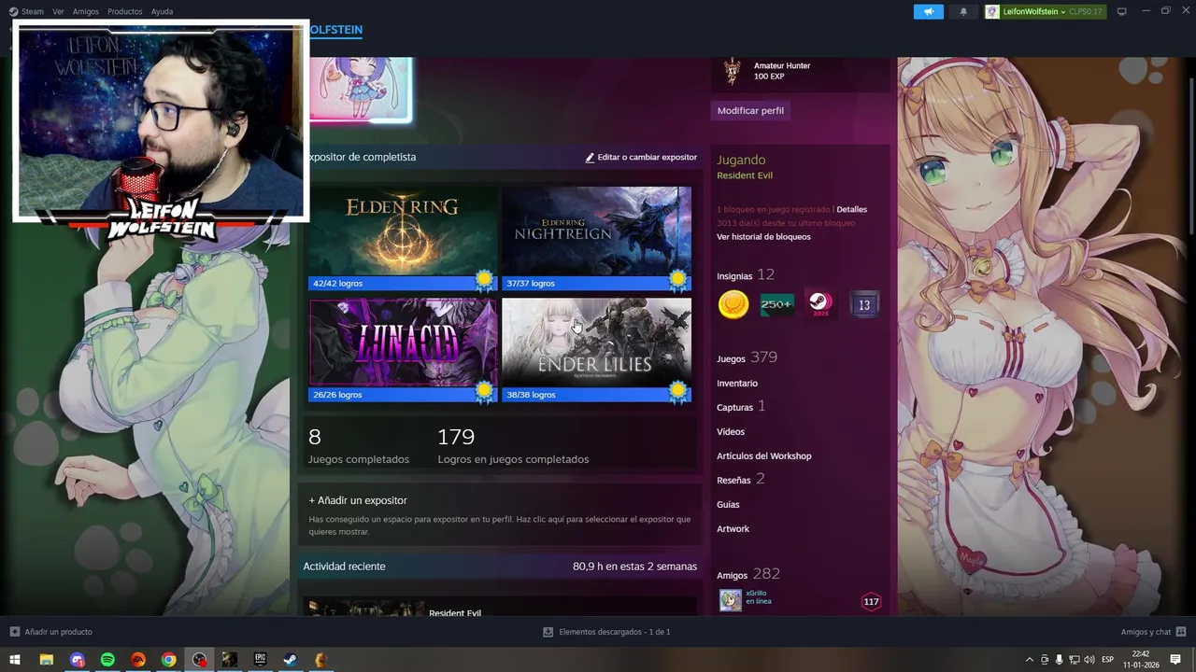The image size is (1196, 672).
Task: Open Spotify from the taskbar
Action: [107, 660]
